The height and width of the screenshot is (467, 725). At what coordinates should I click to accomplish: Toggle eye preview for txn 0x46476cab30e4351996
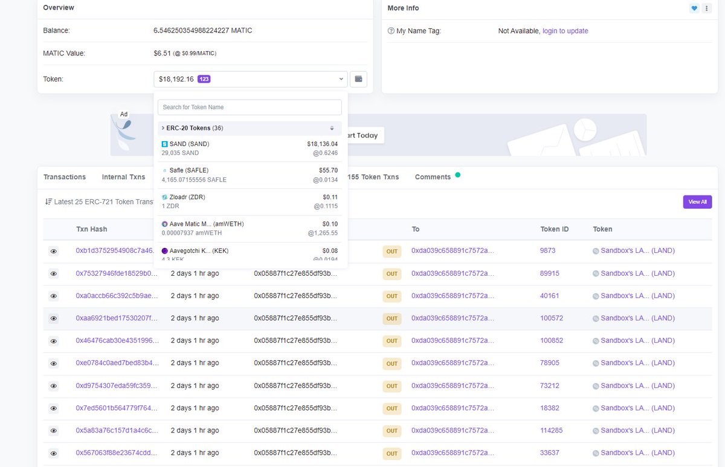54,341
